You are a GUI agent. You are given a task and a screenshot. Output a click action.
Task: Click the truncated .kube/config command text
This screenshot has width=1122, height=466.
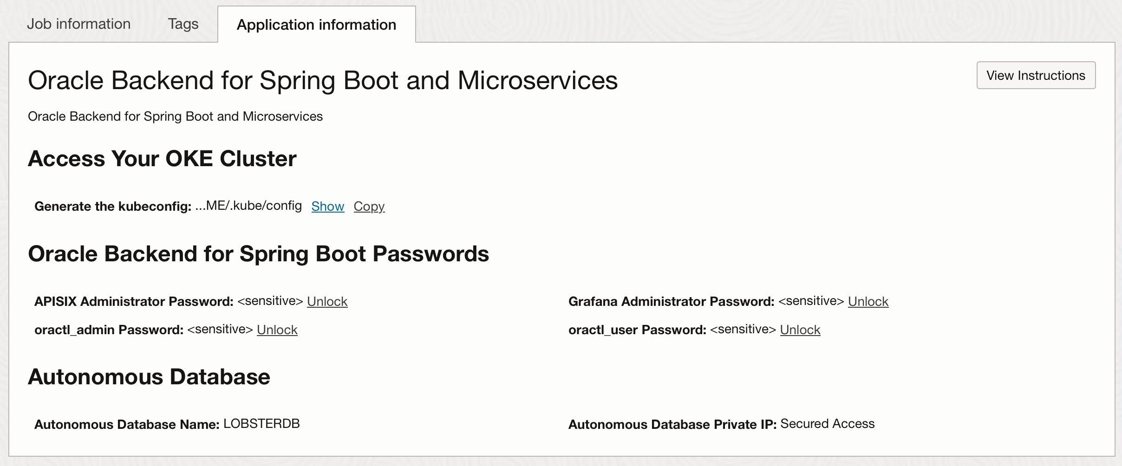point(248,206)
